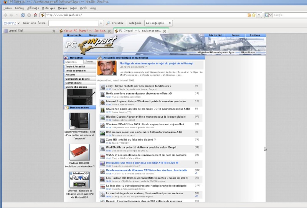Click the Intel SSD article icon
Image resolution: width=307 pixels, height=208 pixels.
(x=102, y=164)
